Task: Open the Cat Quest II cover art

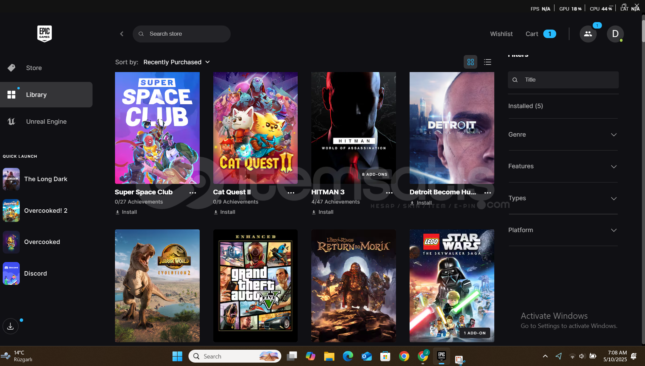Action: [x=255, y=128]
